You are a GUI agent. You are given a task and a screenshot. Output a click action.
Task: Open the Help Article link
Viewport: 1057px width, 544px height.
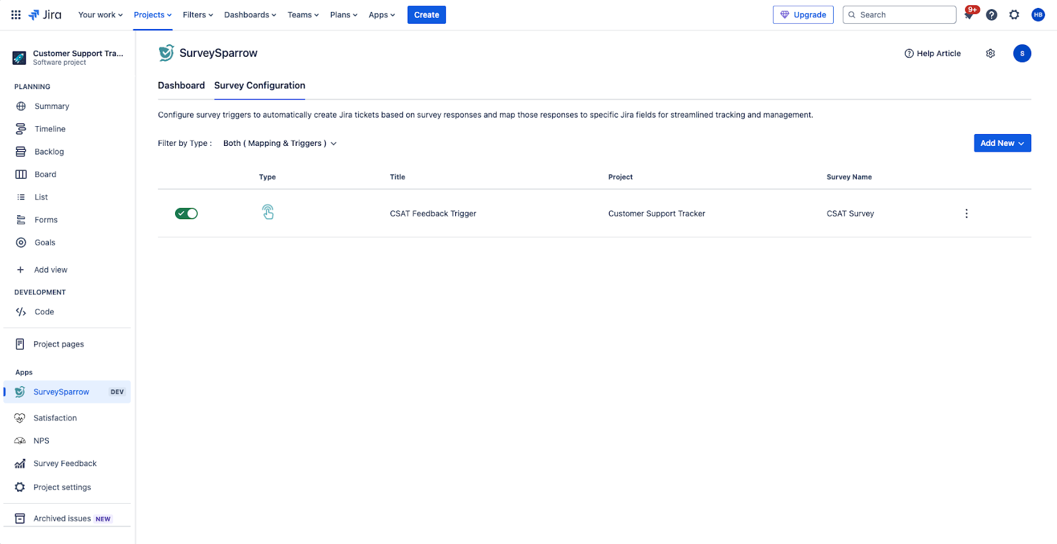933,53
